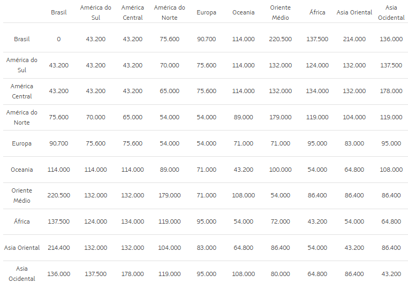This screenshot has width=408, height=283.
Task: Click the Asia Oriental row label
Action: [x=22, y=248]
